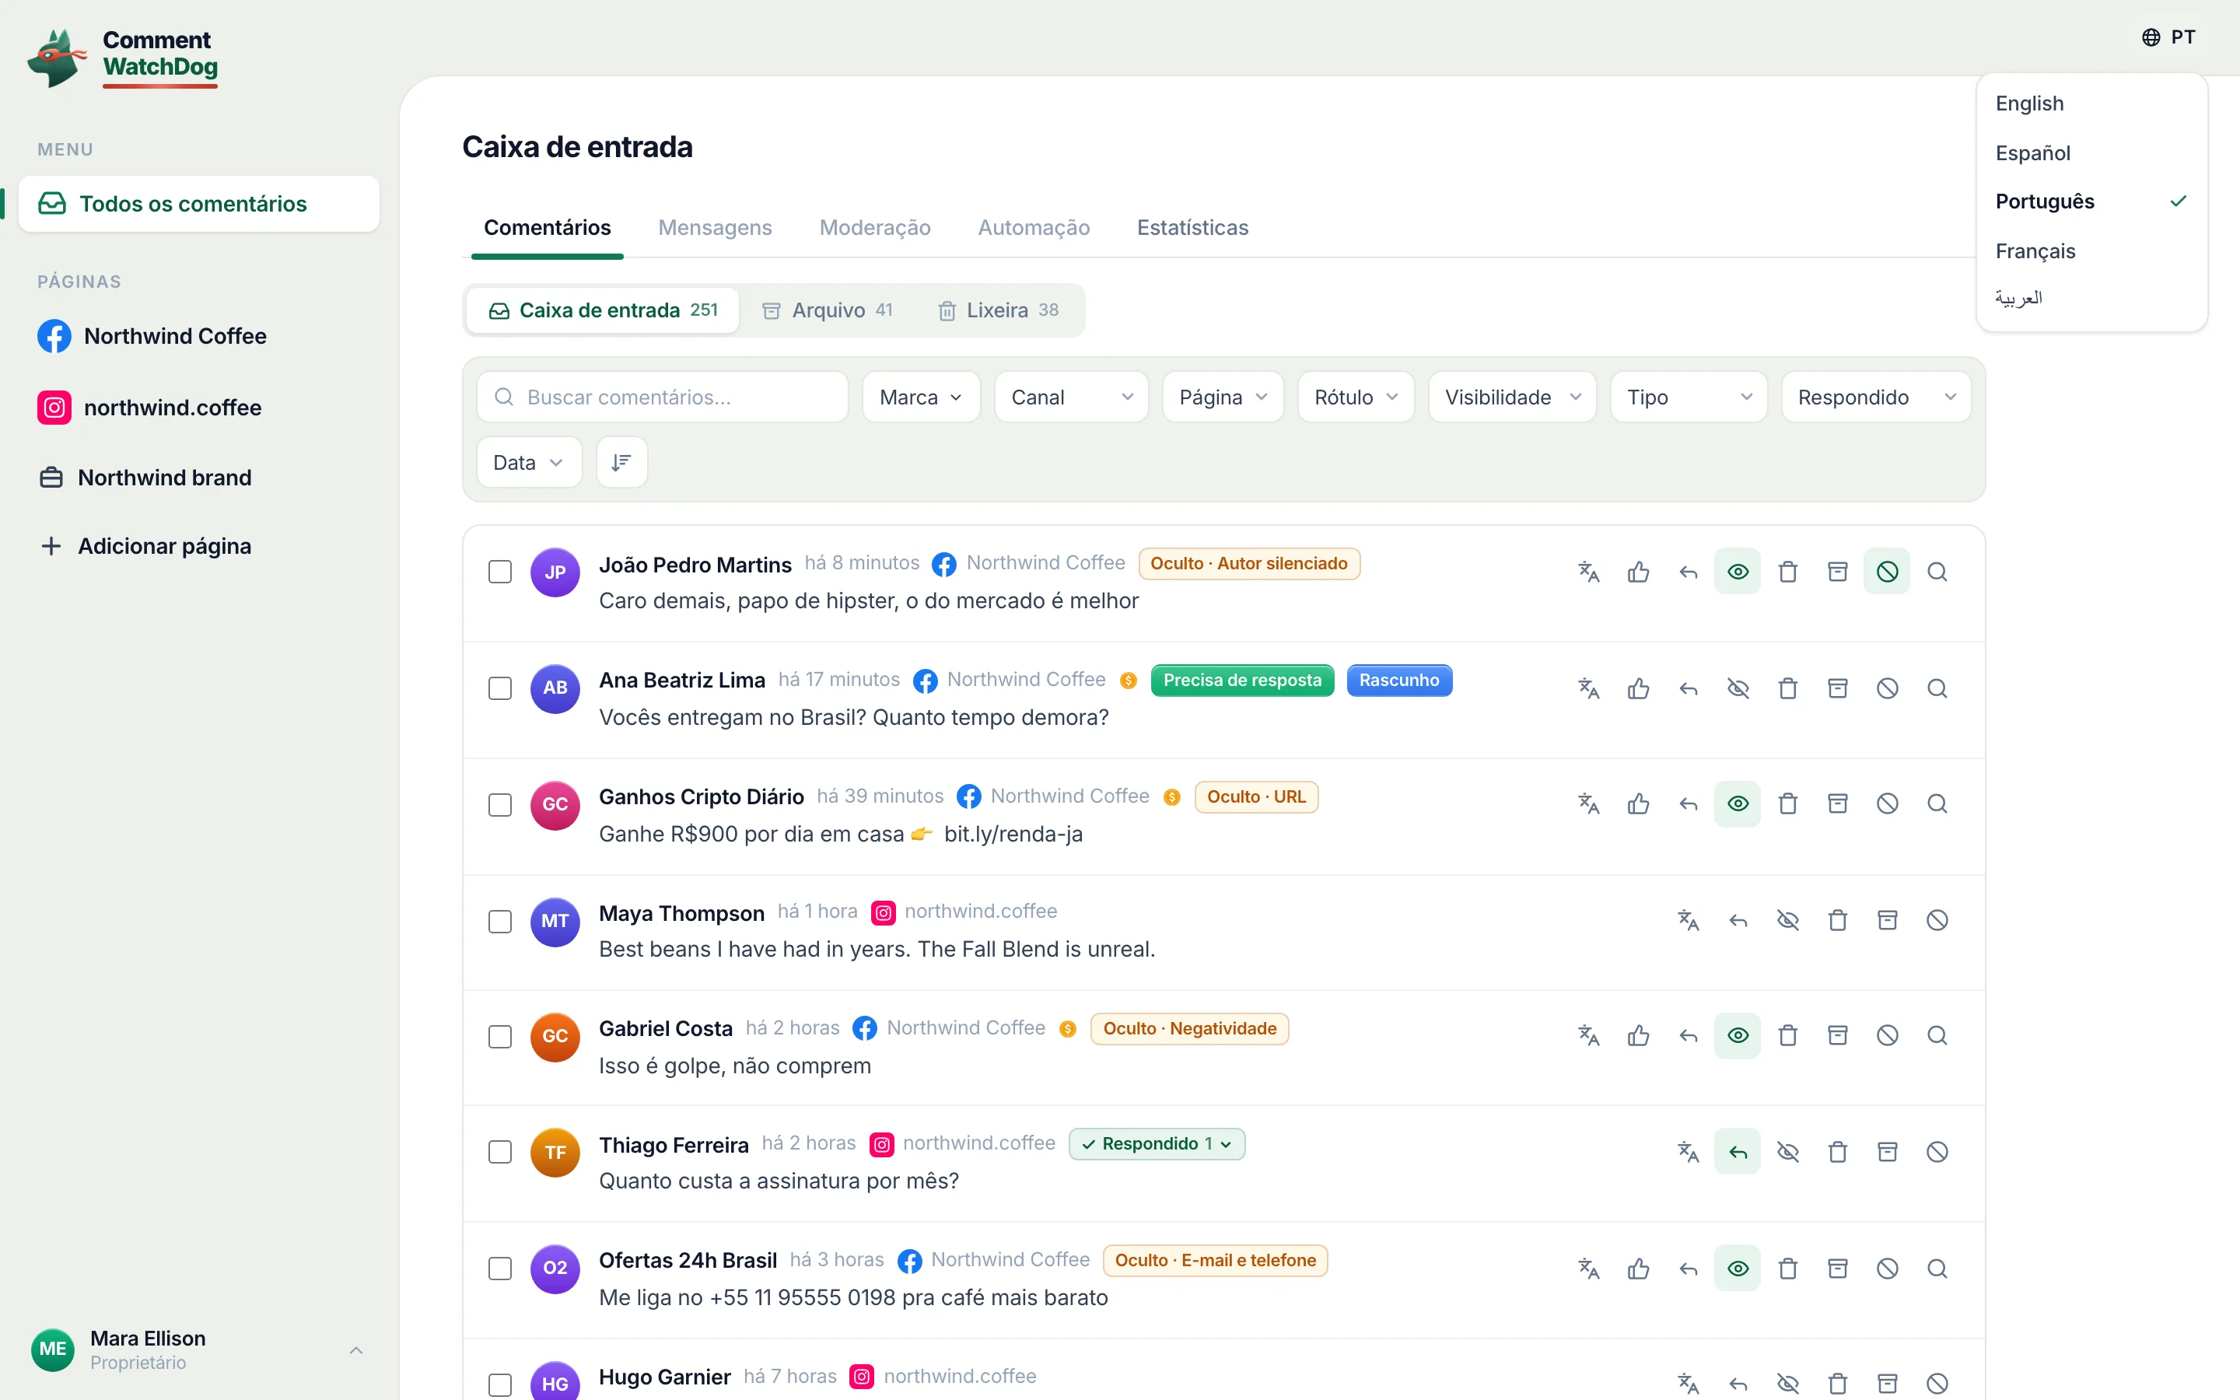Open reply on Thiago Ferreira's comment

click(1738, 1152)
